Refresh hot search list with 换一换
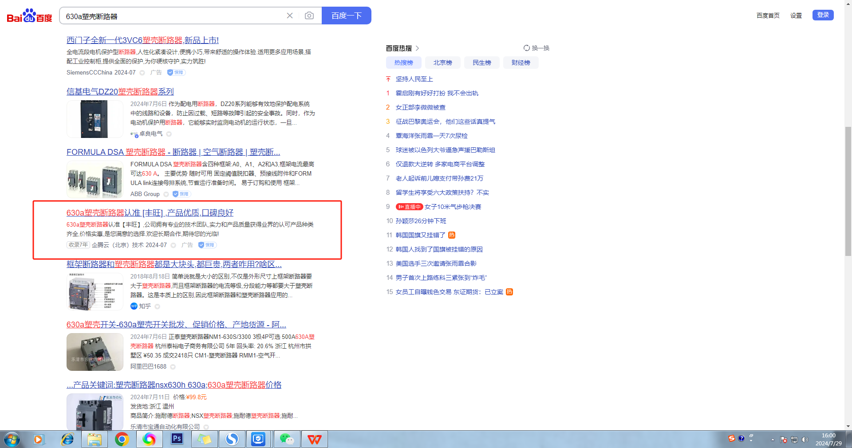 tap(536, 48)
